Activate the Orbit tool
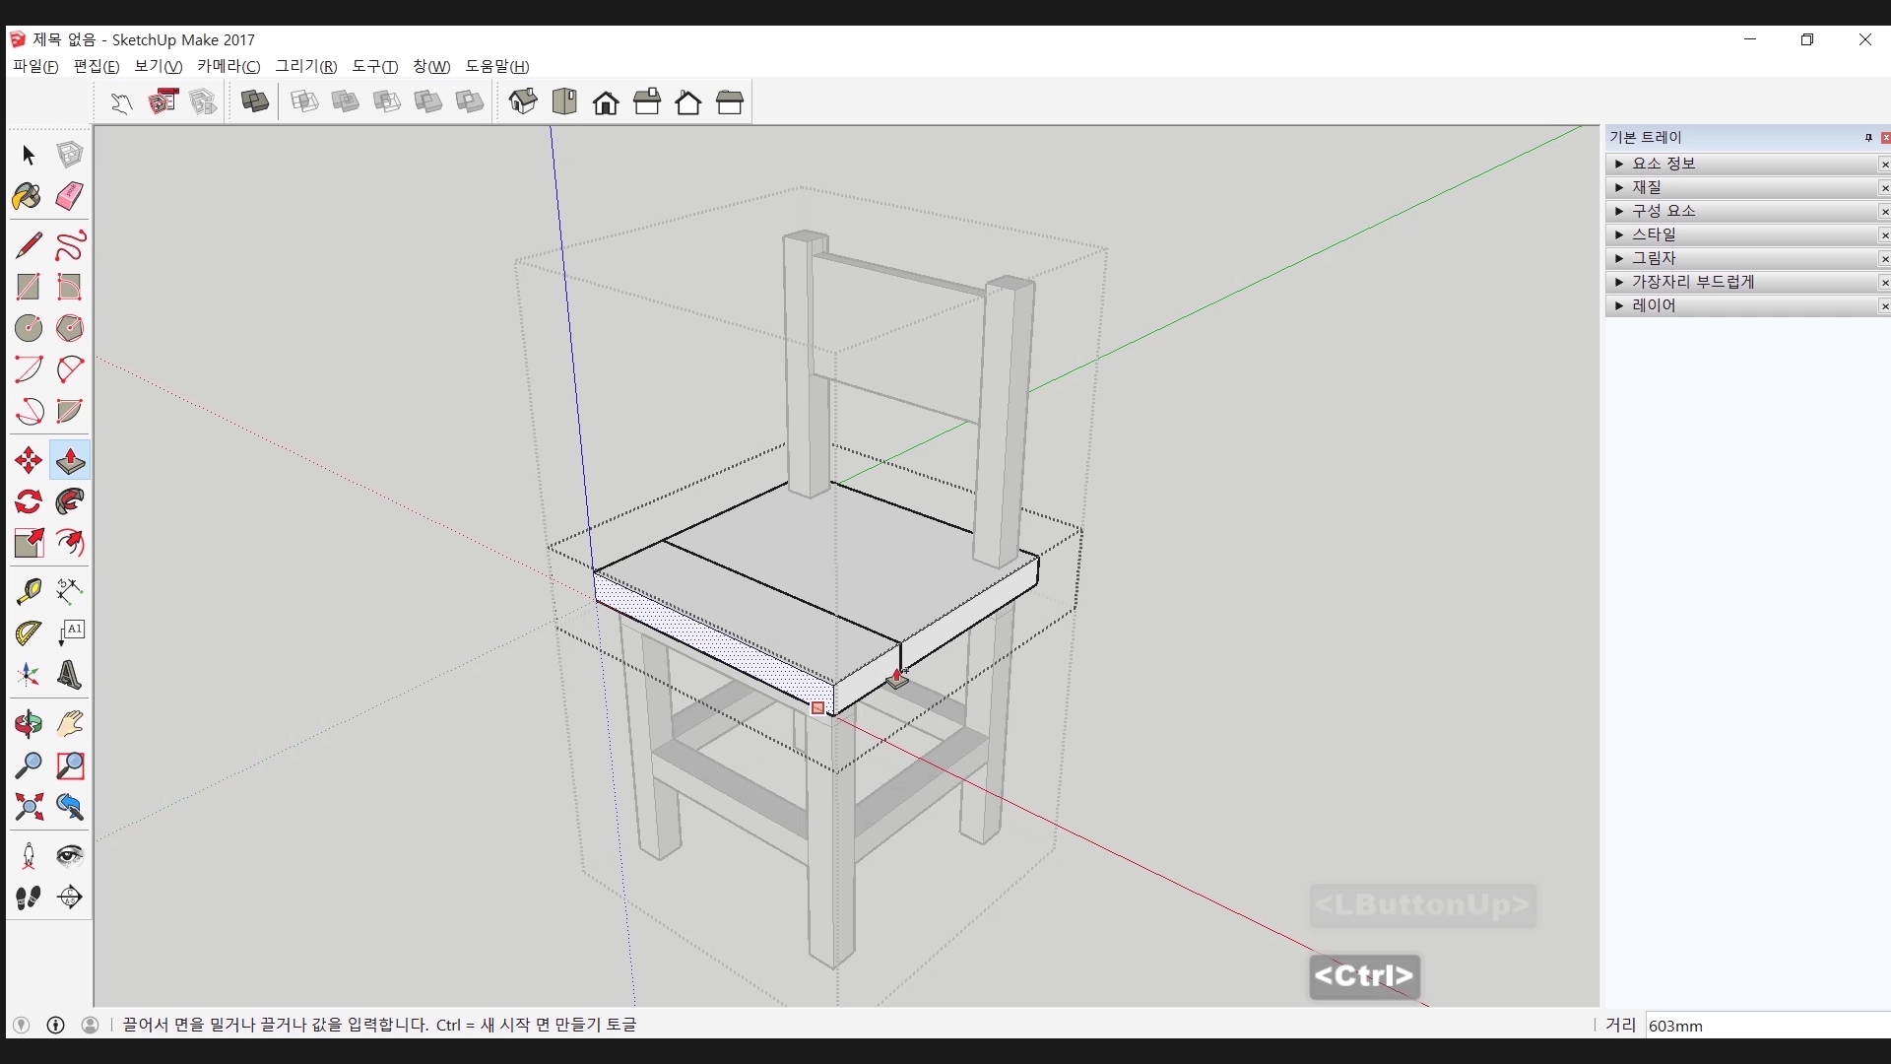The width and height of the screenshot is (1891, 1064). pos(28,724)
